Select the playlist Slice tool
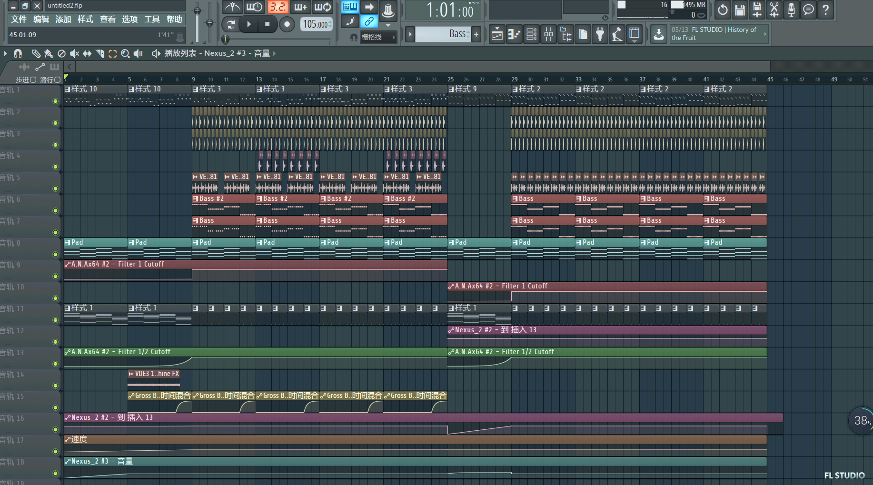Image resolution: width=873 pixels, height=485 pixels. [100, 53]
